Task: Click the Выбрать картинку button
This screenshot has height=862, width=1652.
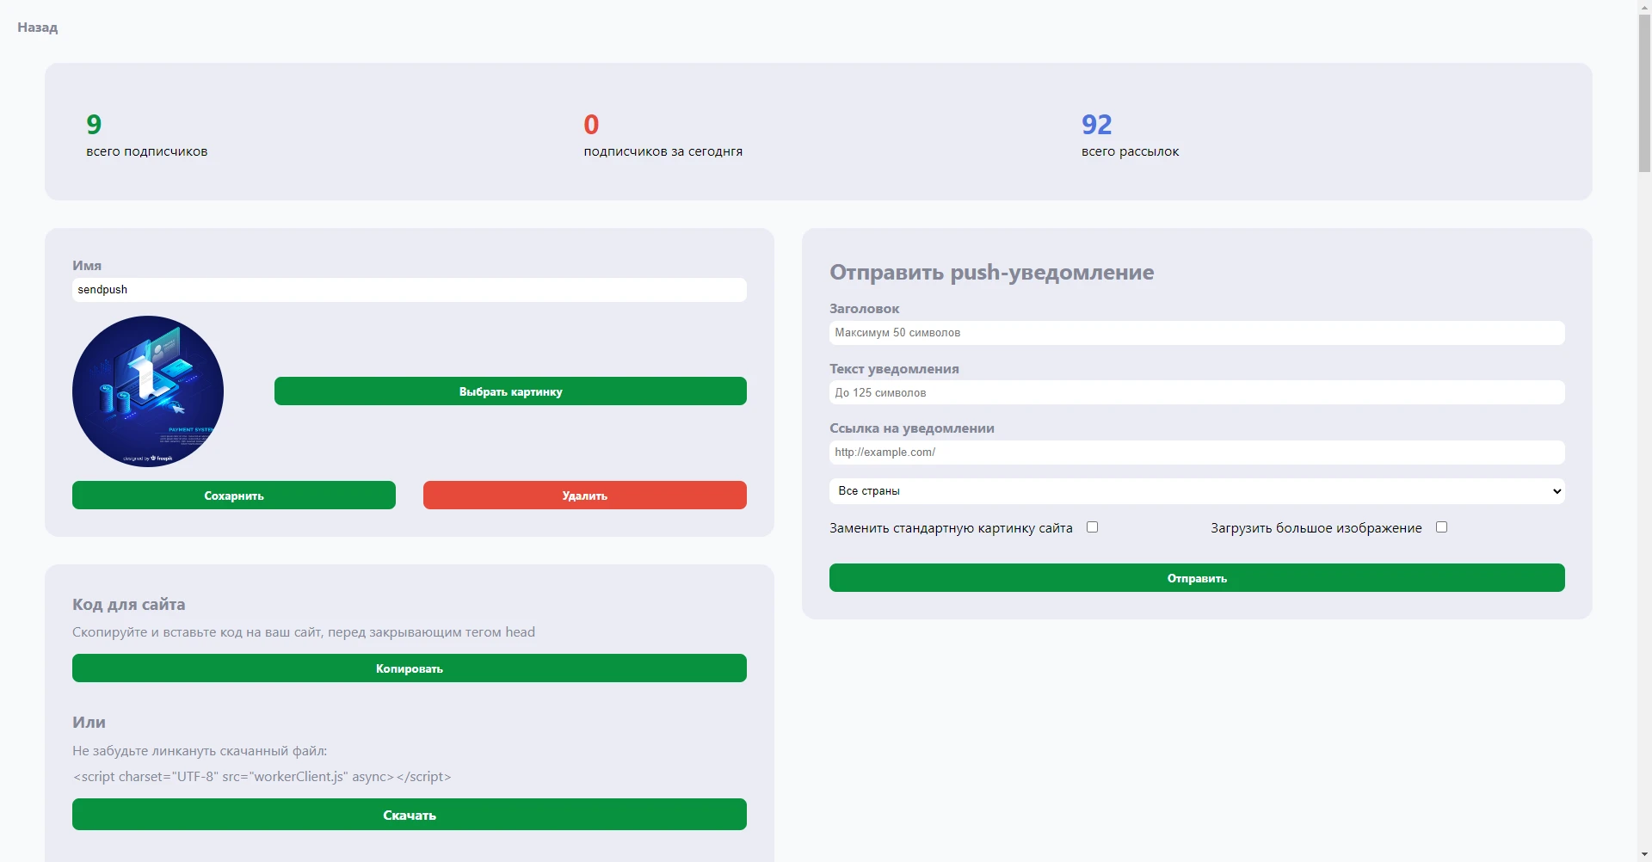Action: (x=510, y=391)
